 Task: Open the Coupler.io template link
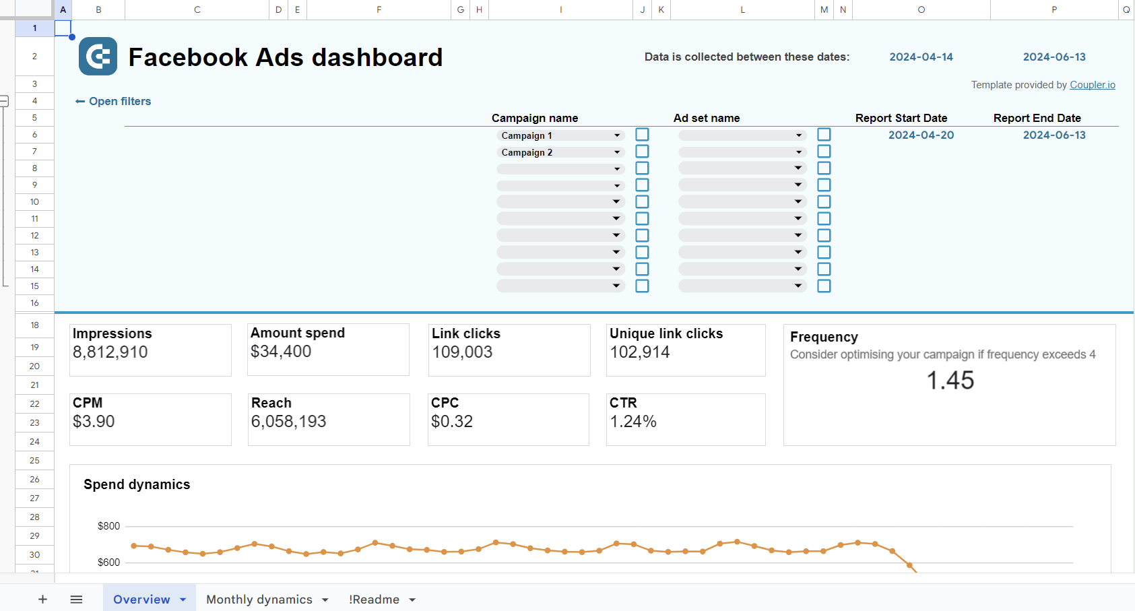click(x=1093, y=84)
